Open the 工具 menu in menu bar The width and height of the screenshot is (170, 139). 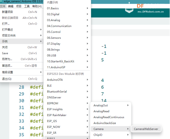point(27,6)
